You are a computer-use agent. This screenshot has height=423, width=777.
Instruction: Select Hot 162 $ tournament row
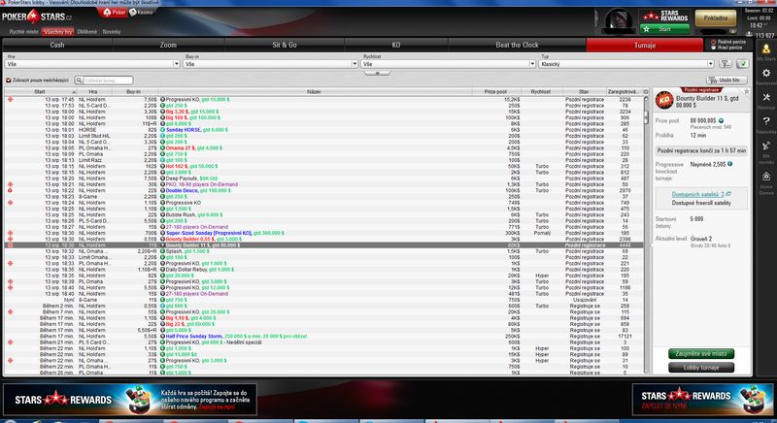(x=323, y=166)
